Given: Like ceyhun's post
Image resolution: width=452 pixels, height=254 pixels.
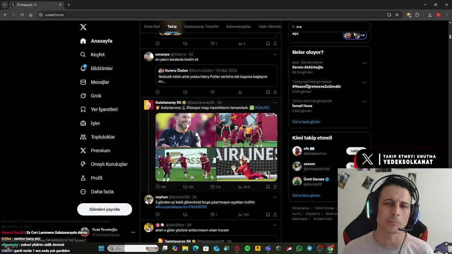Looking at the screenshot, I should pyautogui.click(x=214, y=214).
